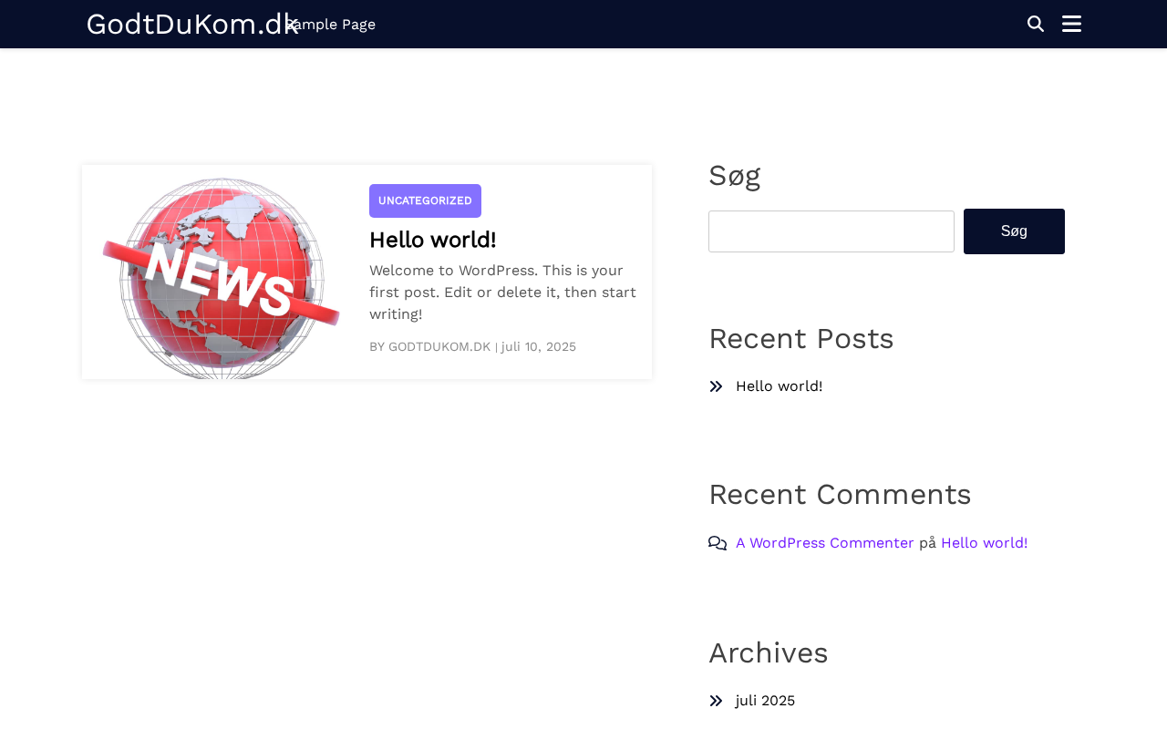Click double-chevron icon beside Recent Posts entry
Viewport: 1167px width, 729px height.
(x=717, y=386)
